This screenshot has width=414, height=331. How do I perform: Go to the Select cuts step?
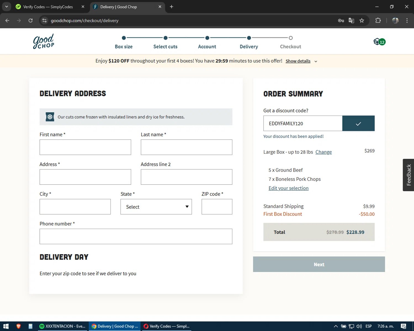coord(165,47)
